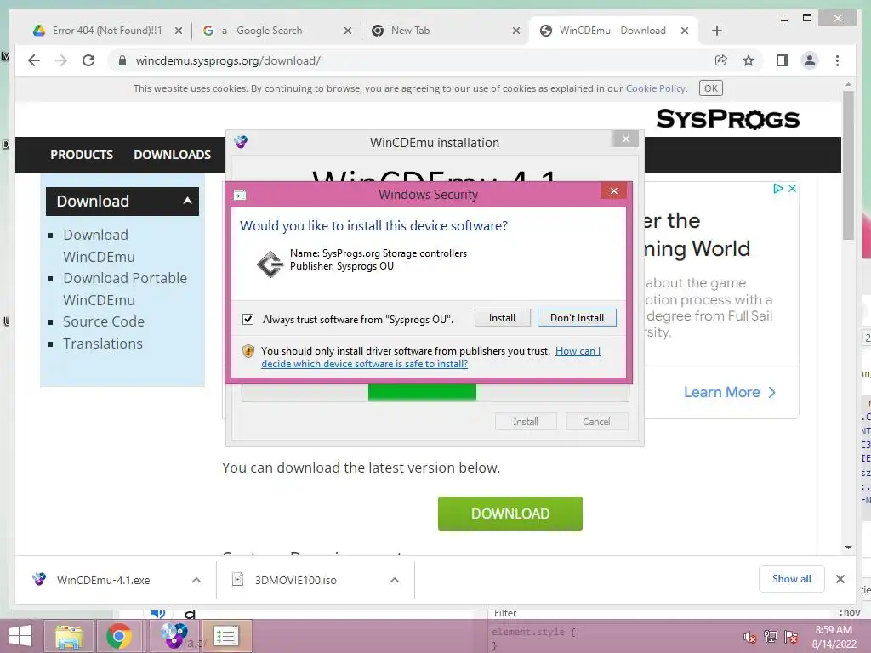Click the browser Forward arrow
Screen dimensions: 871x653
tap(61, 60)
